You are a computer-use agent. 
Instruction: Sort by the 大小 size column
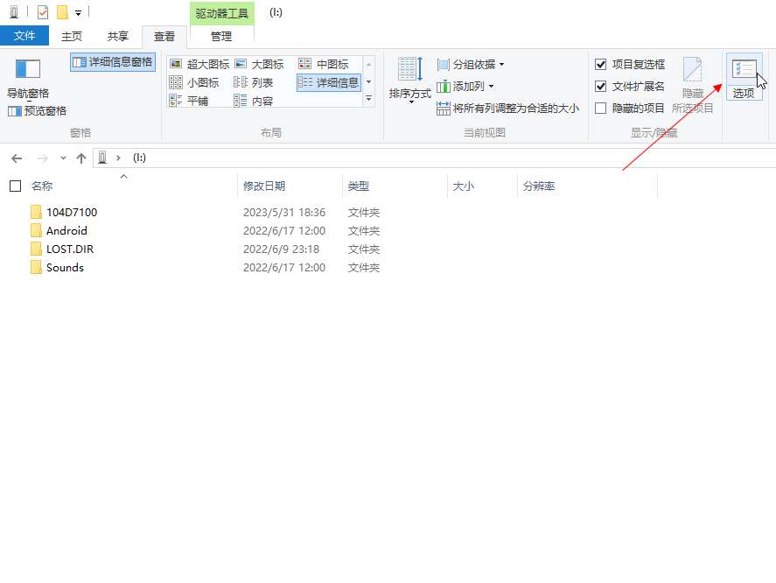[463, 186]
